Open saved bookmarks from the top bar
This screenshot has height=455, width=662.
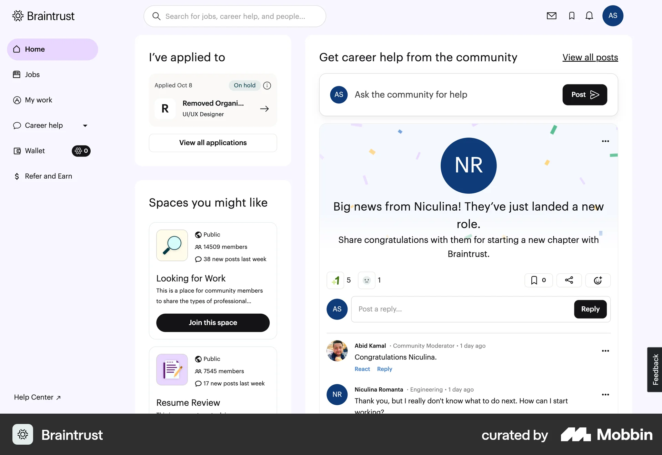tap(571, 16)
